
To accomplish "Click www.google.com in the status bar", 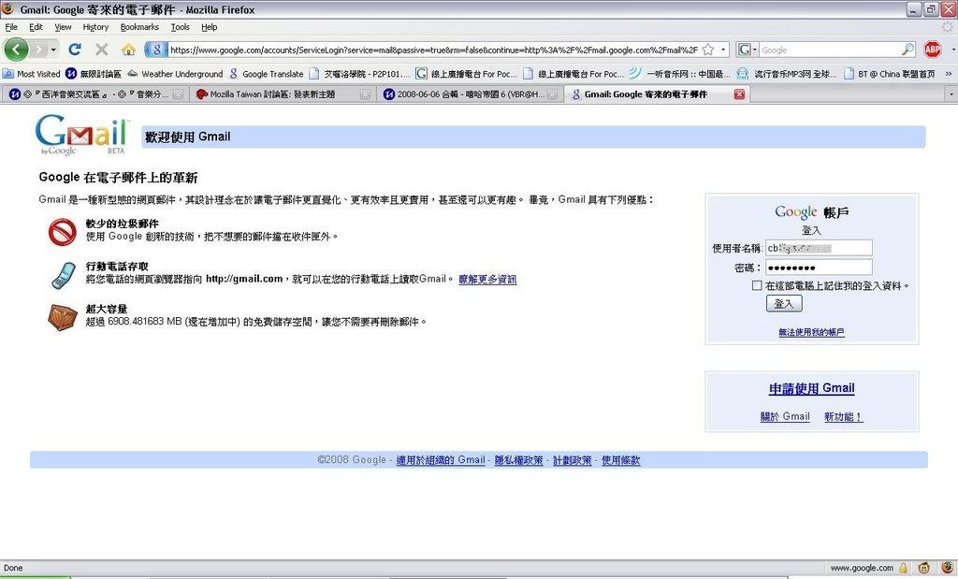I will pyautogui.click(x=862, y=568).
